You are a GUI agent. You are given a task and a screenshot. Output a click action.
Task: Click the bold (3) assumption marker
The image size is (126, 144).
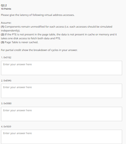(x=3, y=42)
